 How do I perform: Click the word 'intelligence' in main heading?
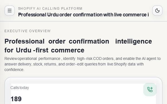[x=134, y=41]
